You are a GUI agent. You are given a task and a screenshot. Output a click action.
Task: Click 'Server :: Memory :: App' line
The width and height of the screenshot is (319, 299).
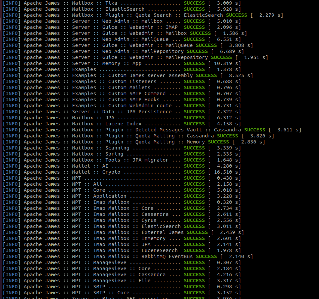click(122, 63)
